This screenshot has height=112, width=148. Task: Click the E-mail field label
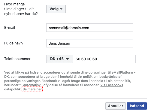[x=10, y=28]
